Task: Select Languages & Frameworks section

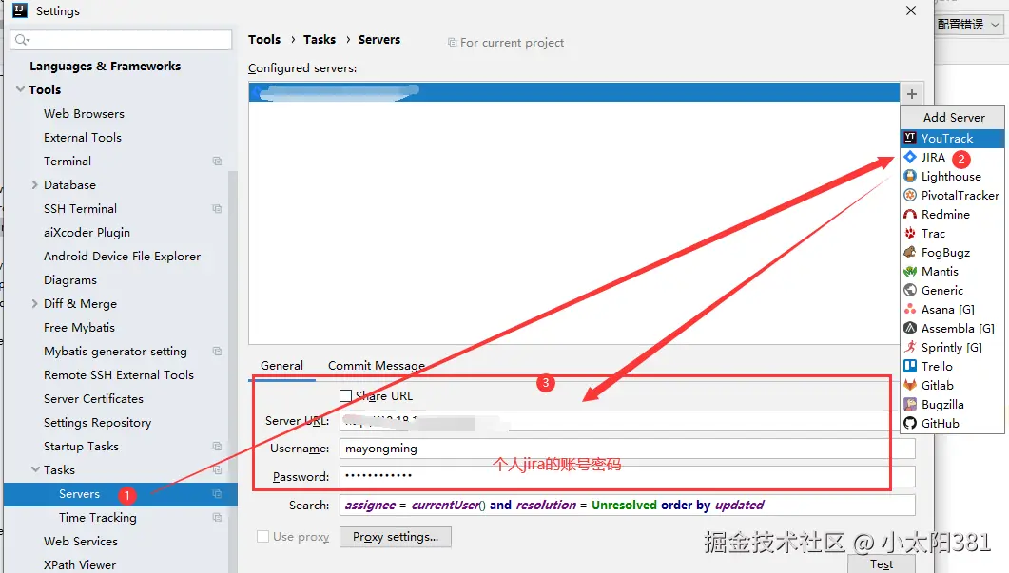Action: pos(105,66)
